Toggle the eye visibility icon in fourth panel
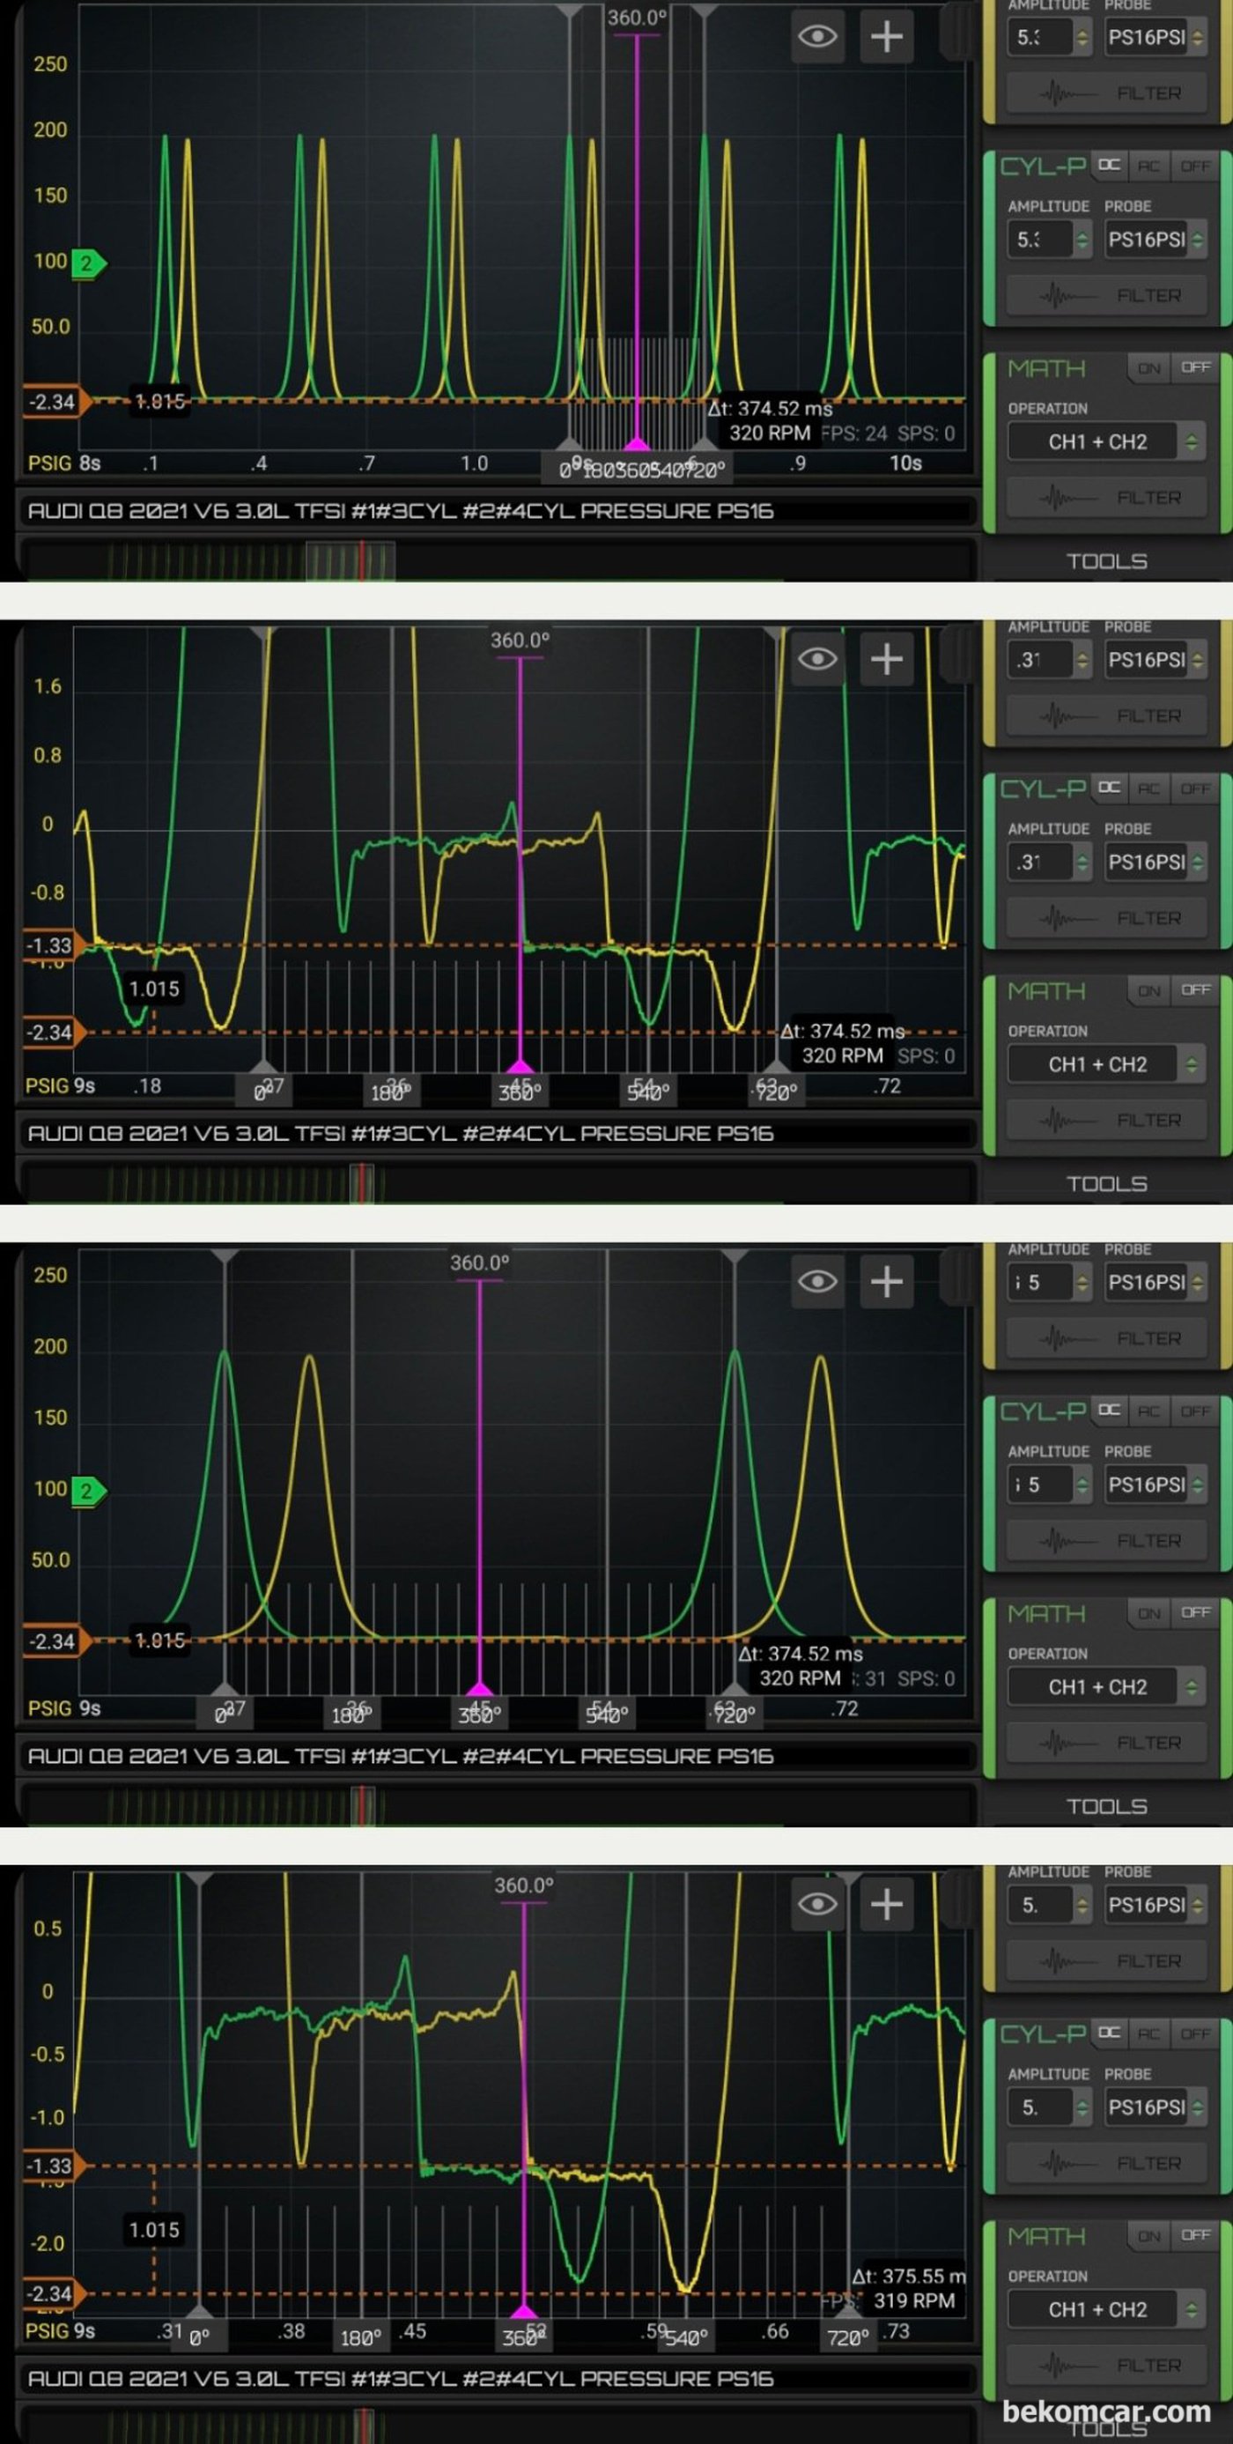 (x=817, y=1904)
